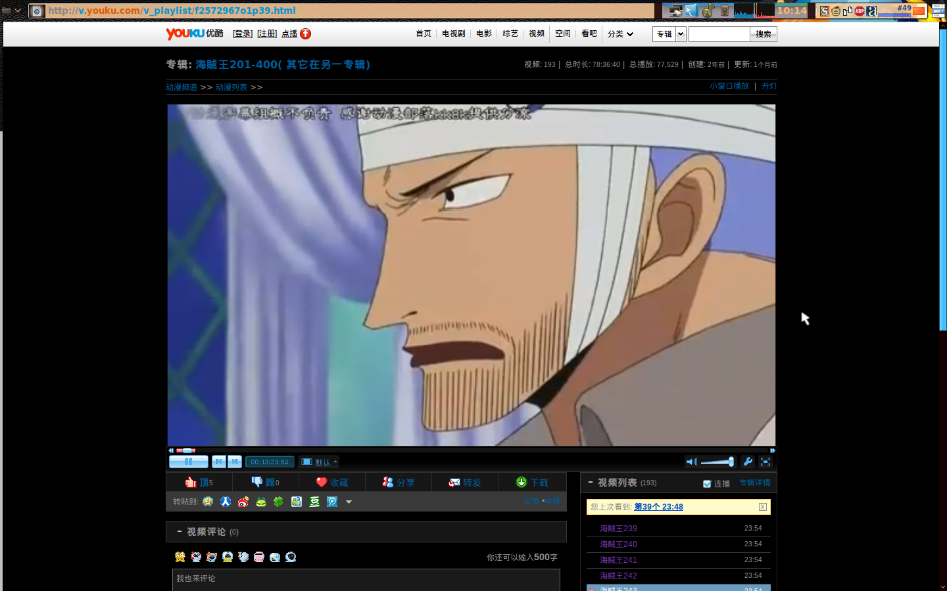
Task: Click in the 我也来评论 comment box
Action: tap(366, 580)
